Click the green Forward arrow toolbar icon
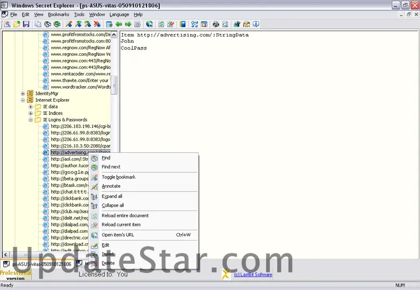 click(x=128, y=24)
